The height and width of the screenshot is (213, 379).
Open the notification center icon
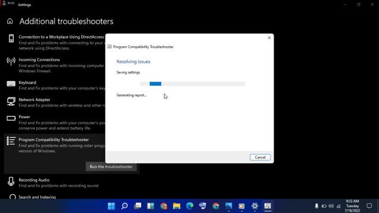[x=369, y=206]
